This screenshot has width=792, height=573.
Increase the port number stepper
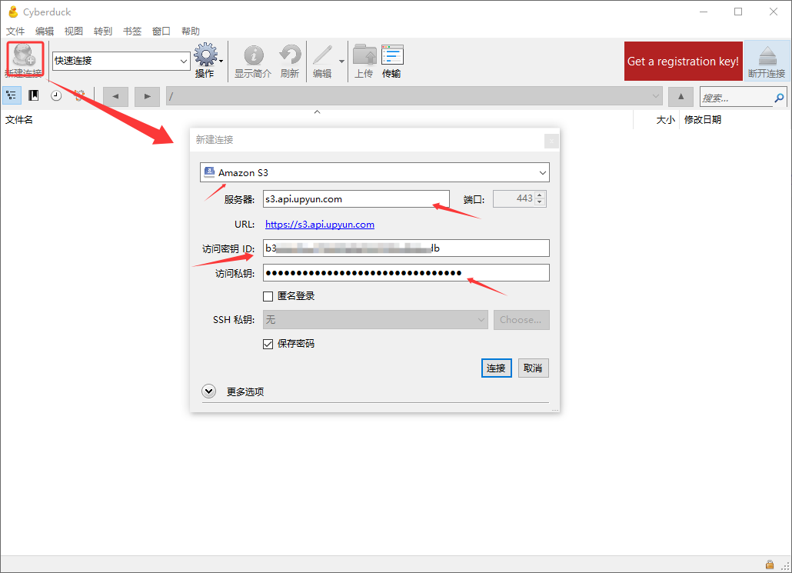point(540,195)
